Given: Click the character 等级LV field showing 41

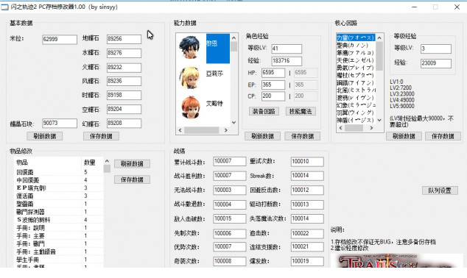Looking at the screenshot, I should coord(287,49).
